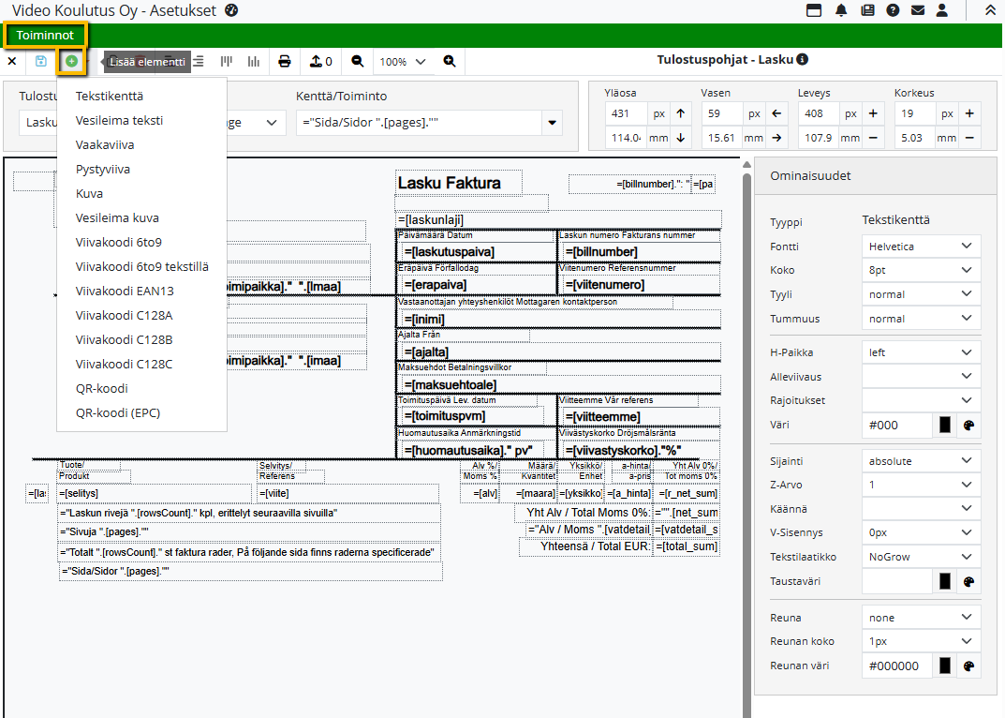Image resolution: width=1005 pixels, height=718 pixels.
Task: Expand the 100% zoom level dropdown
Action: [403, 62]
